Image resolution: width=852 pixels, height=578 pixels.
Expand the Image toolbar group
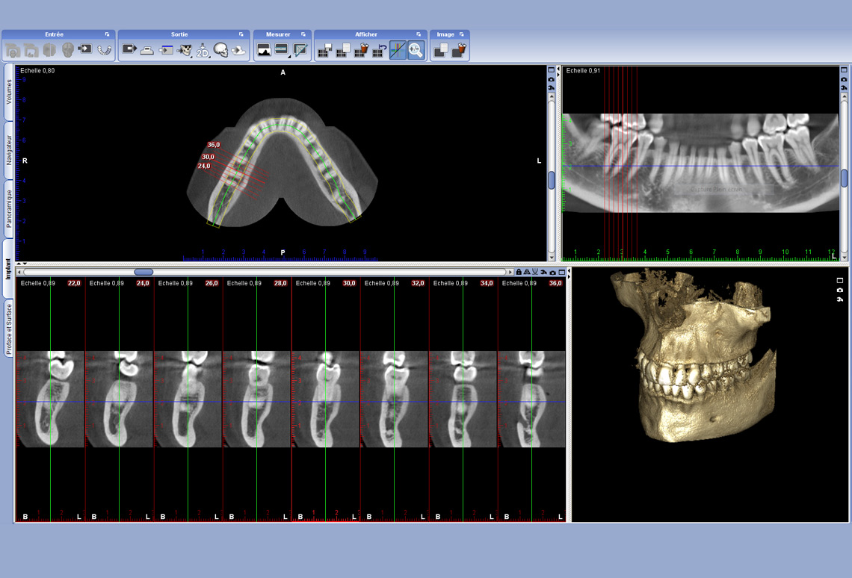[462, 34]
